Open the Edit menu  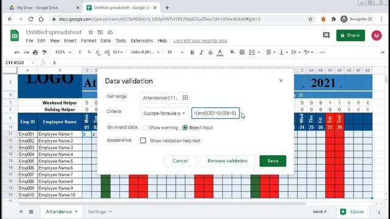click(41, 41)
